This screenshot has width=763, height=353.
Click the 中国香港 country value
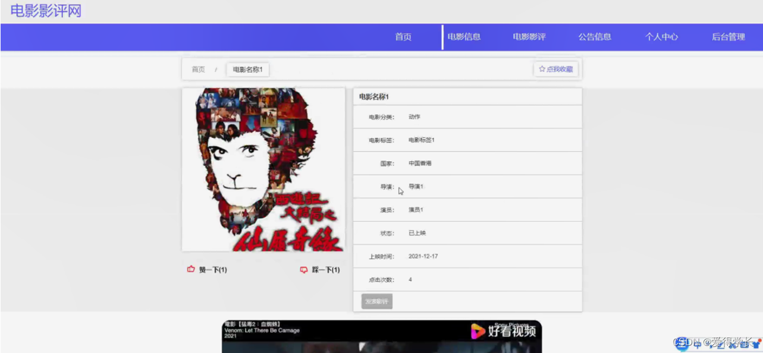pos(420,163)
